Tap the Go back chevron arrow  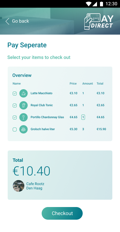tap(7, 21)
